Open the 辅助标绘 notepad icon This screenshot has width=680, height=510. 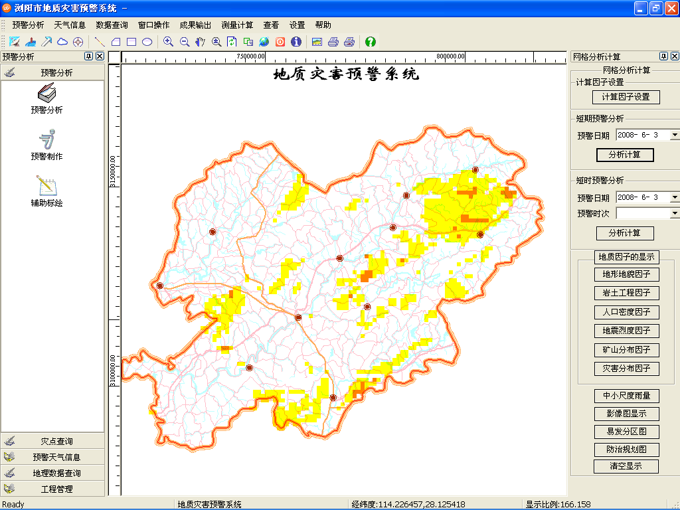46,191
